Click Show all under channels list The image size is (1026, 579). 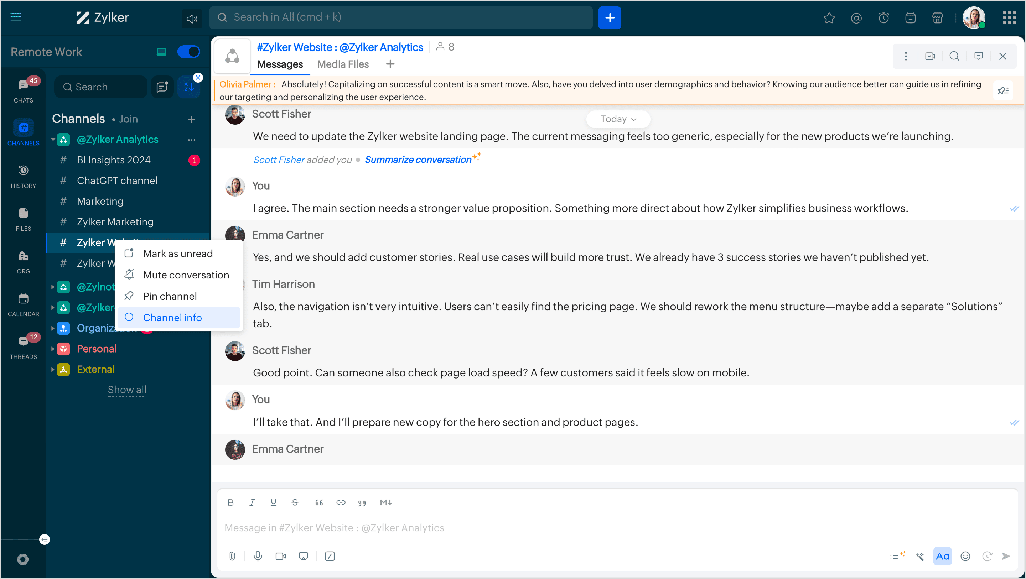click(x=127, y=390)
